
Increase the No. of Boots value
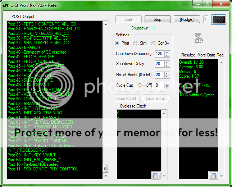pyautogui.click(x=167, y=73)
